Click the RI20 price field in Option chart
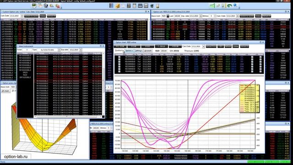The image size is (293, 165). (163, 51)
